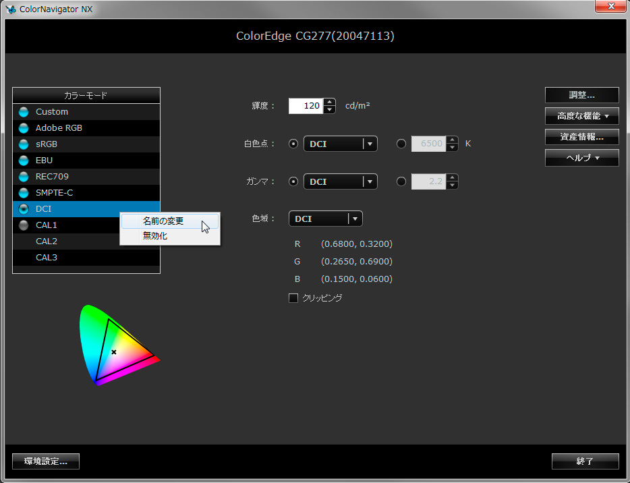Image resolution: width=630 pixels, height=483 pixels.
Task: Select the CAL1 color mode
Action: [66, 225]
